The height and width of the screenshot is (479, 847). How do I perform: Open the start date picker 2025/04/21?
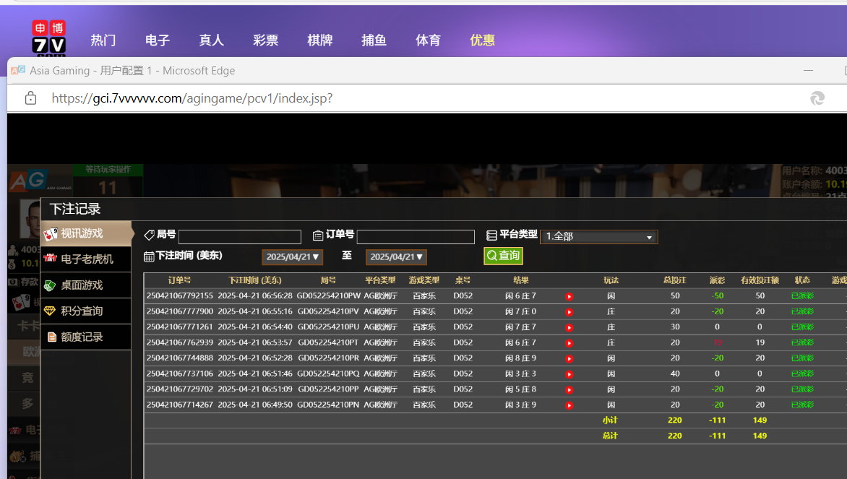pos(292,257)
